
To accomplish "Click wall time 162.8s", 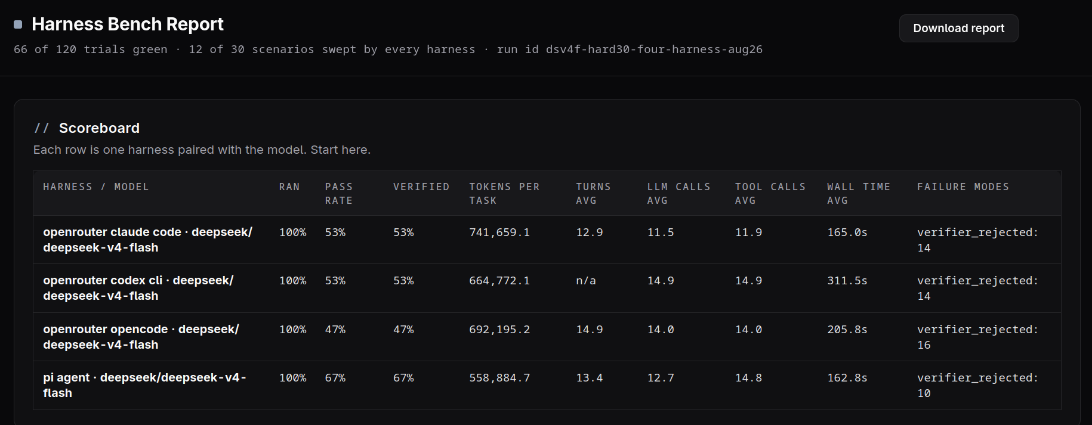I will point(847,378).
